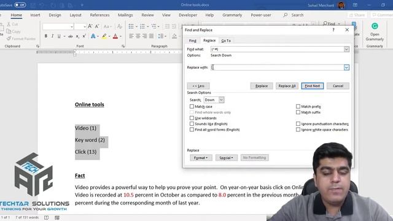
Task: Toggle Bold formatting in Font group
Action: (46, 36)
